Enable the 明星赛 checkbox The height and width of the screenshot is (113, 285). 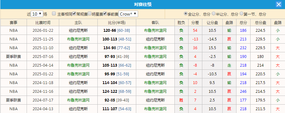pos(90,13)
